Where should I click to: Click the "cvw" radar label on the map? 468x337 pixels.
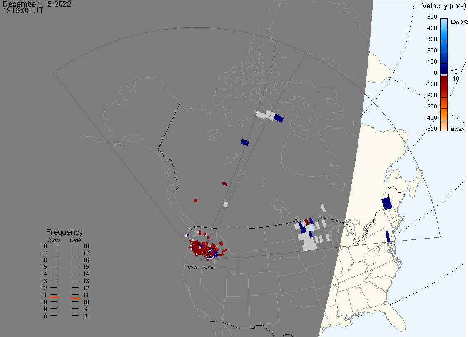tap(193, 267)
